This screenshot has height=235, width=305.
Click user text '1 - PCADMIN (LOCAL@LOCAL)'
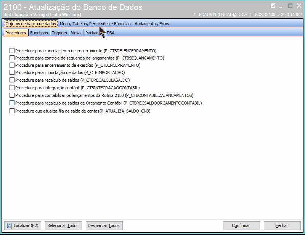(x=222, y=14)
